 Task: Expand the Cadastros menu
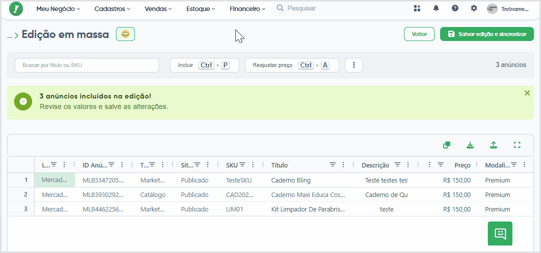click(112, 9)
